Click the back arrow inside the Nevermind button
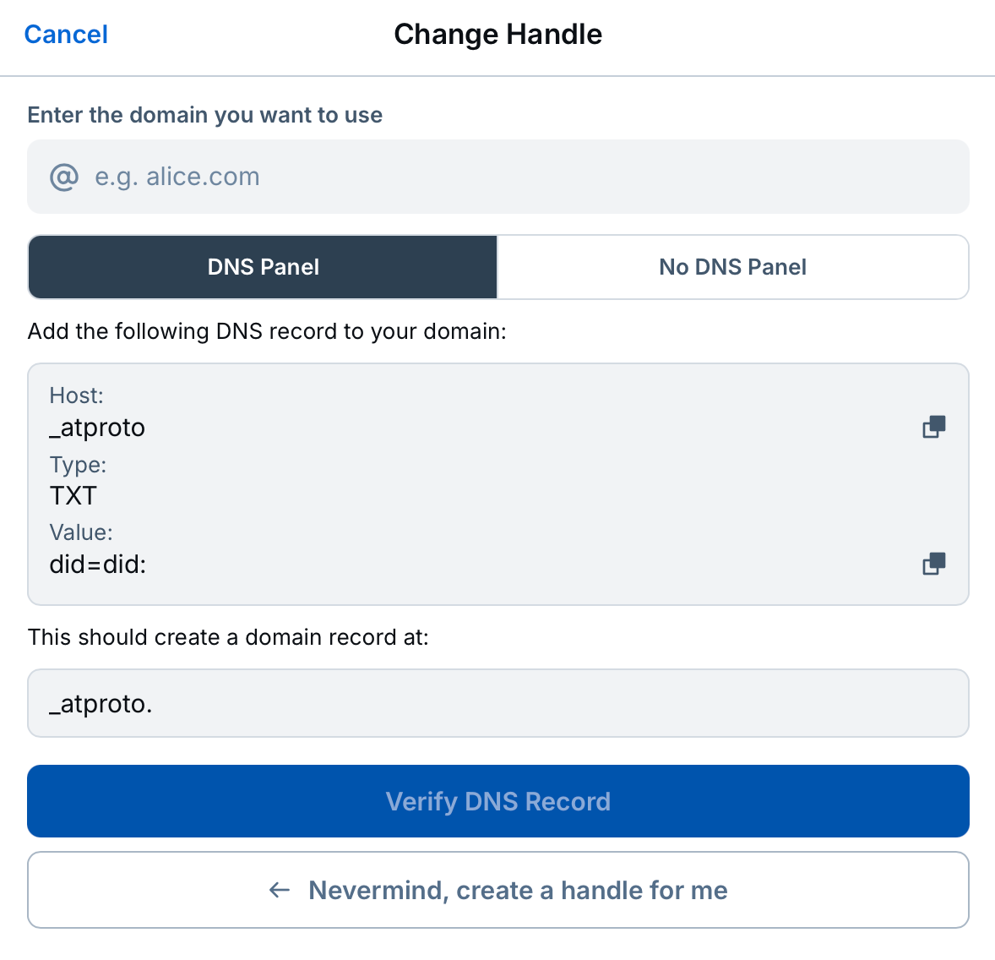 click(279, 890)
